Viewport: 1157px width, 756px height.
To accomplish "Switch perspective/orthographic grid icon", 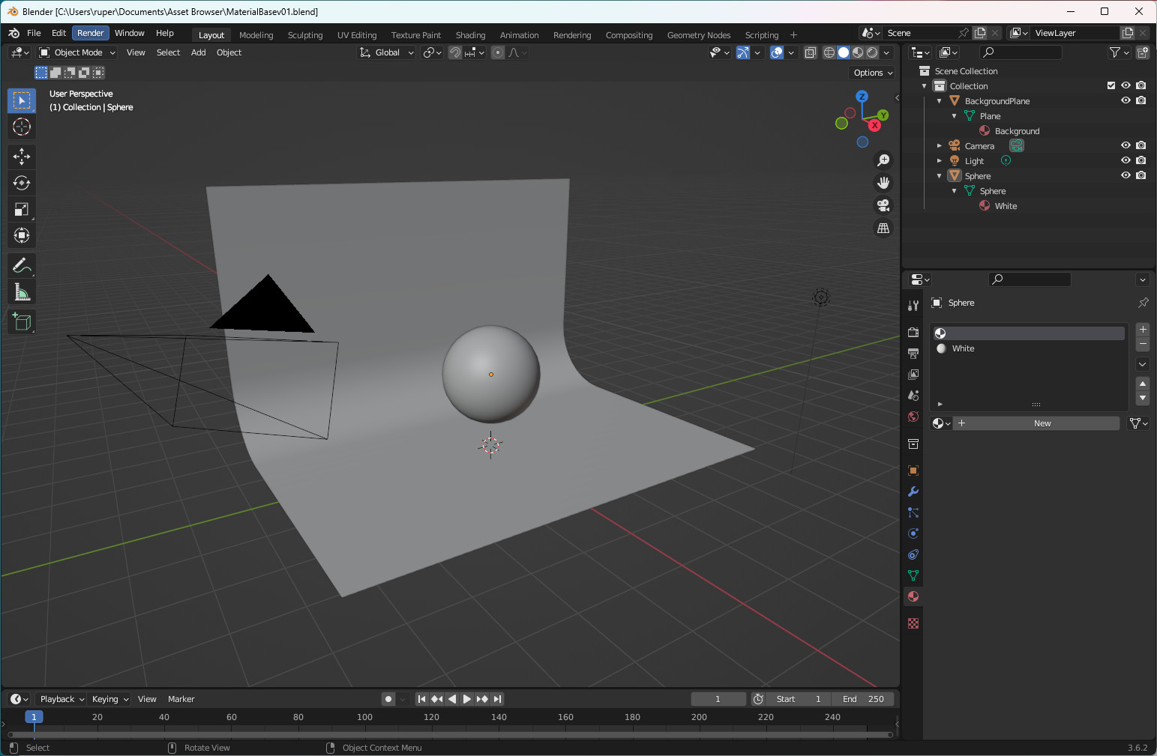I will point(883,228).
